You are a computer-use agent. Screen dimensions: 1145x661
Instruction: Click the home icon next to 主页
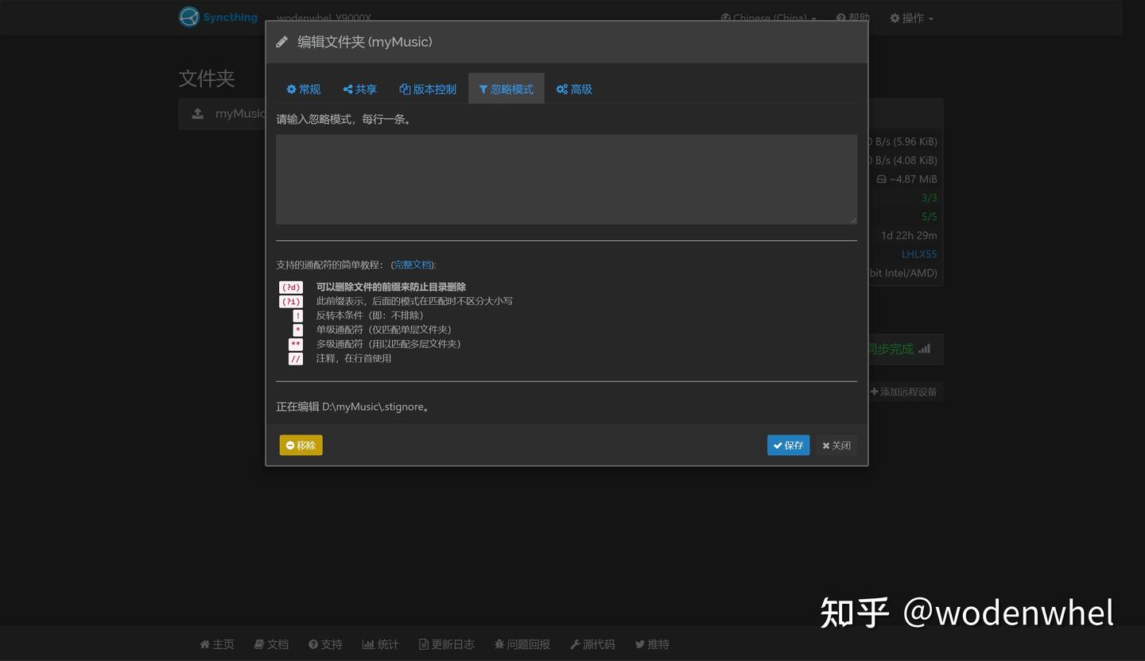[x=204, y=644]
